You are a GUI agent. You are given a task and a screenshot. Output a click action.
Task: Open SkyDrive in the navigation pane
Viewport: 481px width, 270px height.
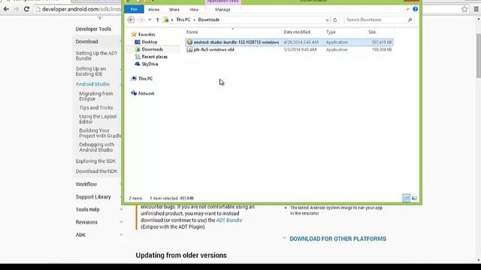click(150, 64)
